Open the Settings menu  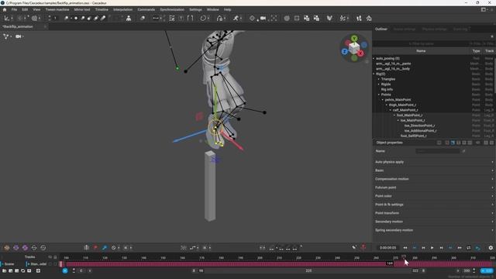click(x=195, y=9)
